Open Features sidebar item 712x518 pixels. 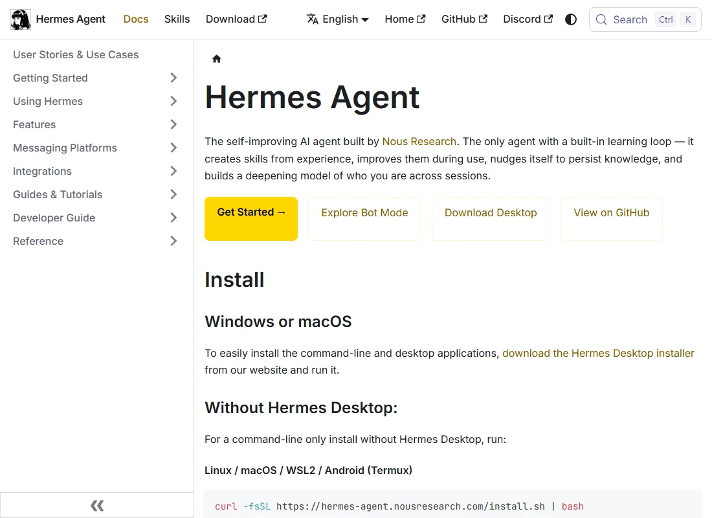coord(34,124)
